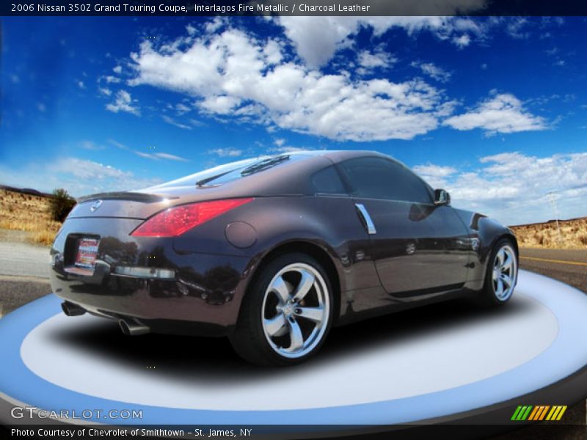This screenshot has height=440, width=587.
Task: Click the "St. James, NY" location text
Action: coord(223,433)
